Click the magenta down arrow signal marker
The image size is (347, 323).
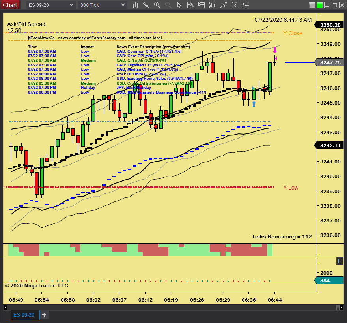point(274,50)
